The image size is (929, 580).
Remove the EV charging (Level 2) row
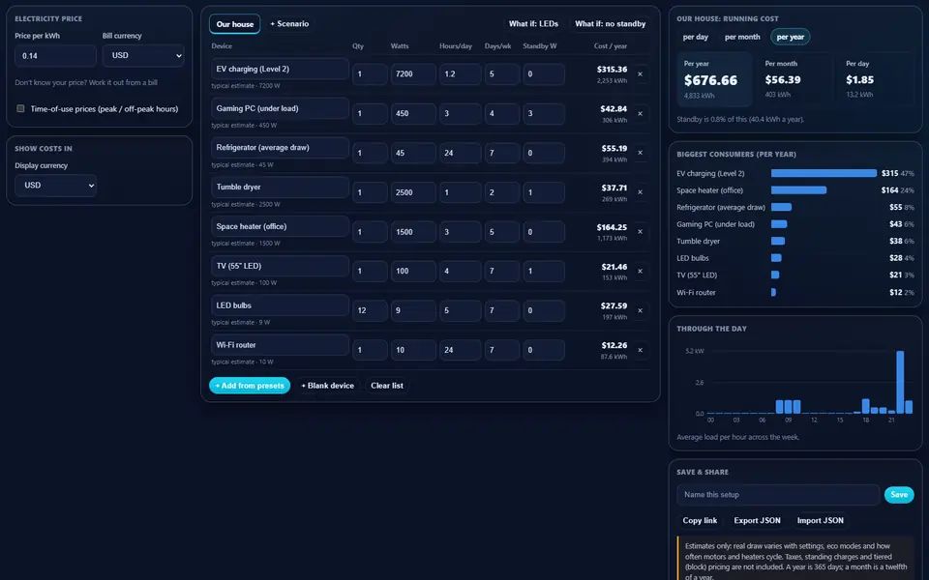640,74
